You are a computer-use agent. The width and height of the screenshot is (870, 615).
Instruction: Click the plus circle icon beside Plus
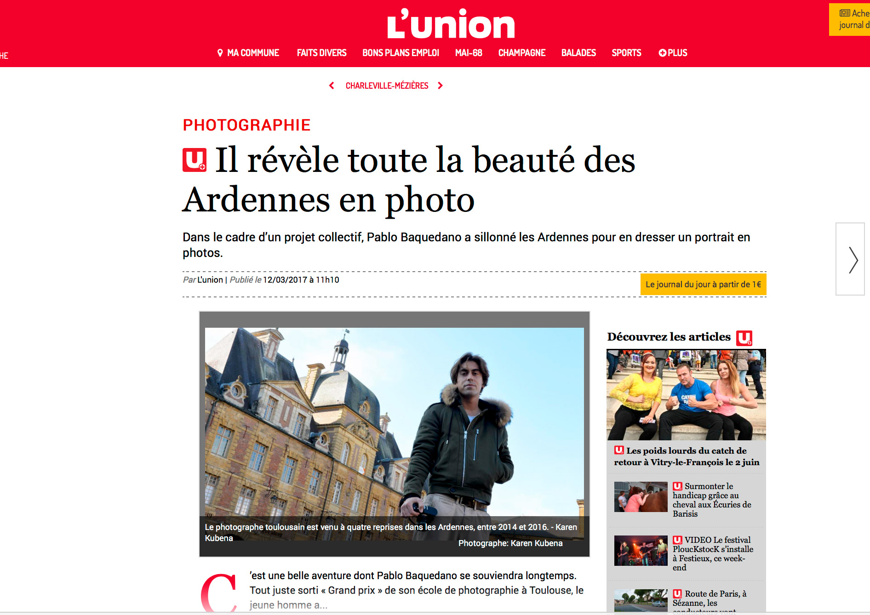662,53
